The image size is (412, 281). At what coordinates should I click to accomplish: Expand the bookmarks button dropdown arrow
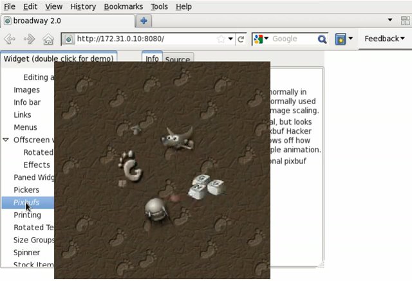point(350,39)
